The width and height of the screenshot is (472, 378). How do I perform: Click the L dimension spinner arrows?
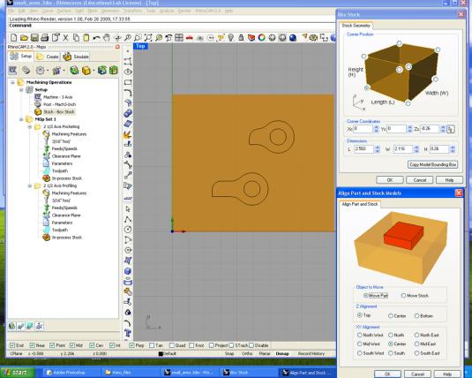(x=378, y=149)
